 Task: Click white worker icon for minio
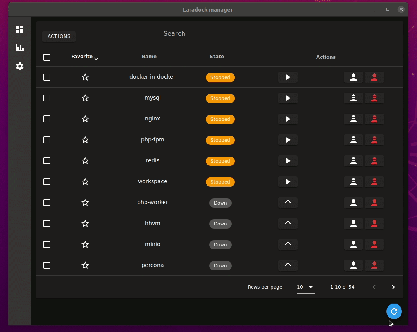click(353, 244)
